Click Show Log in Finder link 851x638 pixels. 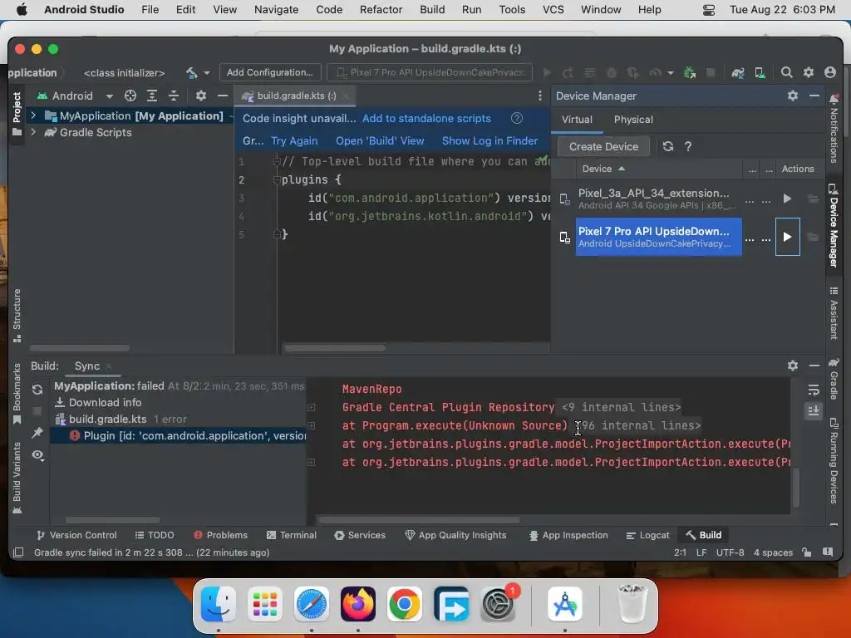(x=489, y=141)
